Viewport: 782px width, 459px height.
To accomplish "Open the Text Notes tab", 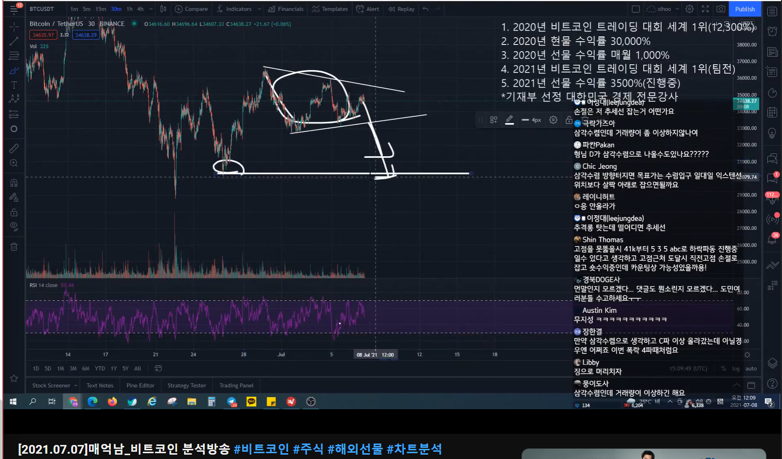I will [100, 385].
